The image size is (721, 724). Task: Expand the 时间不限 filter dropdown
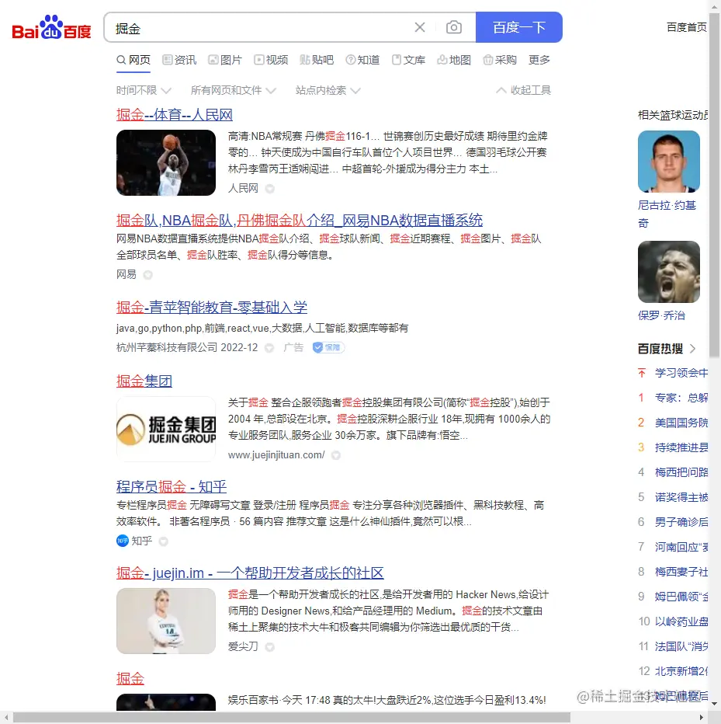pyautogui.click(x=144, y=90)
